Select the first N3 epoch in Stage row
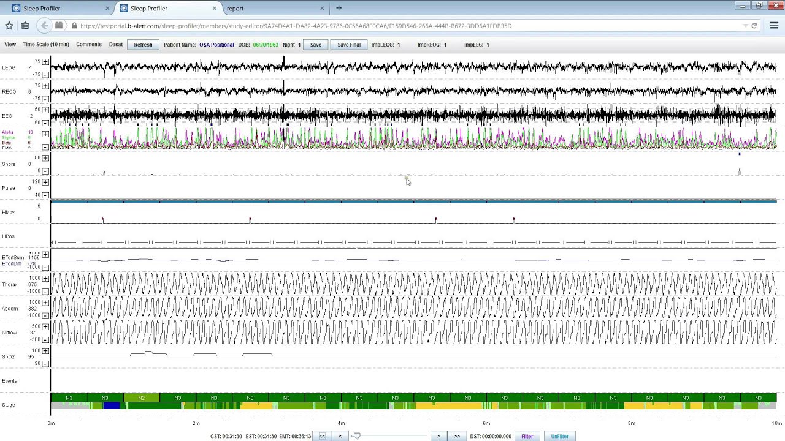This screenshot has height=441, width=785. point(69,398)
